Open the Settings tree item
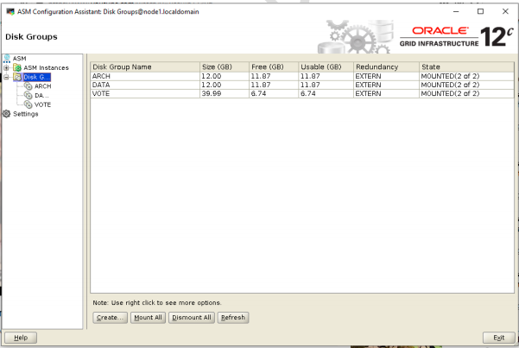 26,114
